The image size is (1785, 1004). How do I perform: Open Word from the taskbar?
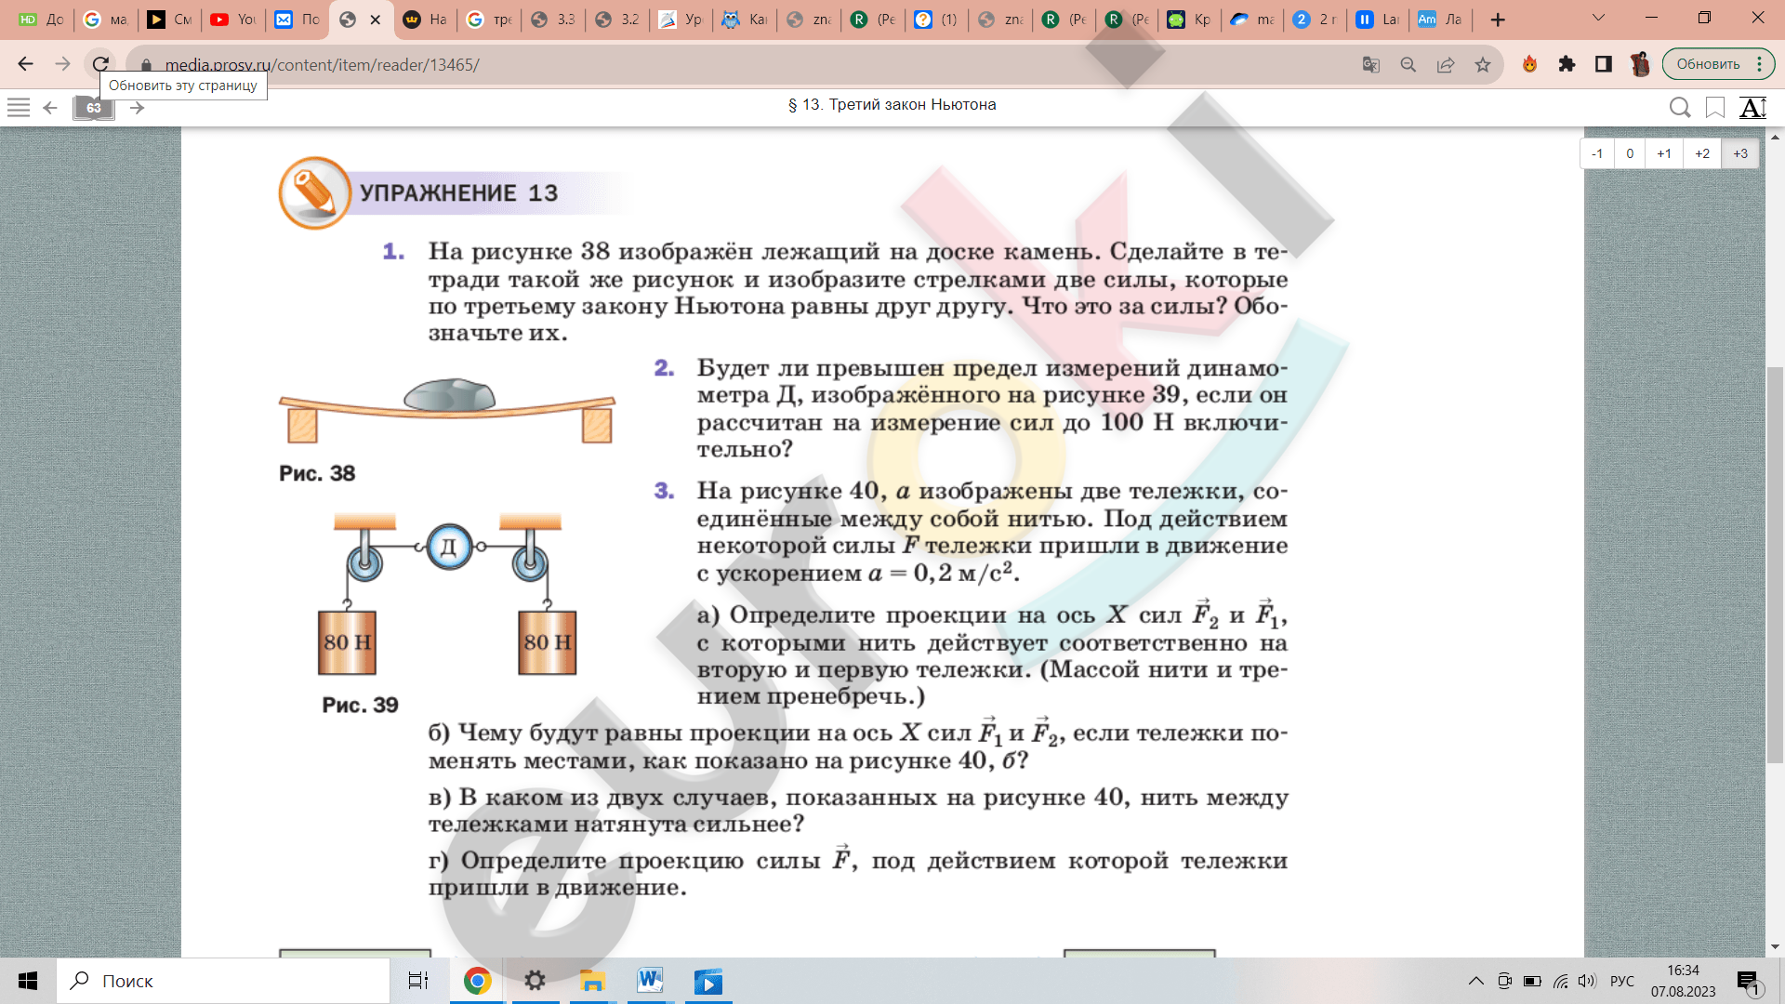click(x=650, y=981)
